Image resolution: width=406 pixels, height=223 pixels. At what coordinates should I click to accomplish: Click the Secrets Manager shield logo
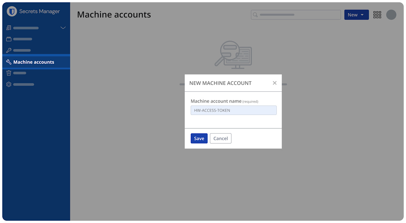pos(11,11)
